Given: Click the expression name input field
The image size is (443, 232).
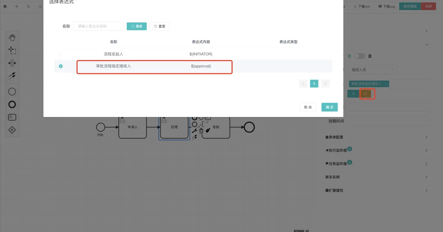Looking at the screenshot, I should tap(99, 26).
